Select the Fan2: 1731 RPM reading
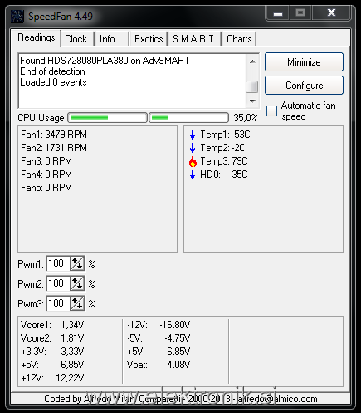The height and width of the screenshot is (413, 361). tap(54, 148)
